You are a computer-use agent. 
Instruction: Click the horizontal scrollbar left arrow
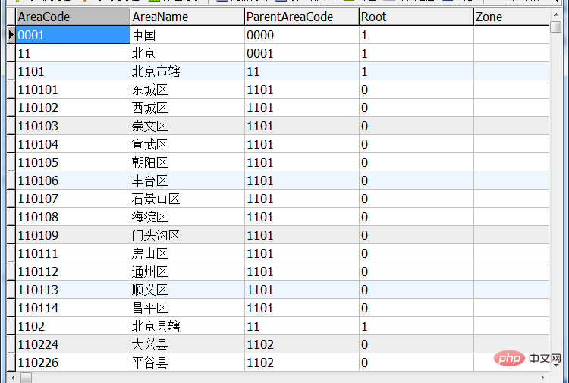pyautogui.click(x=13, y=378)
